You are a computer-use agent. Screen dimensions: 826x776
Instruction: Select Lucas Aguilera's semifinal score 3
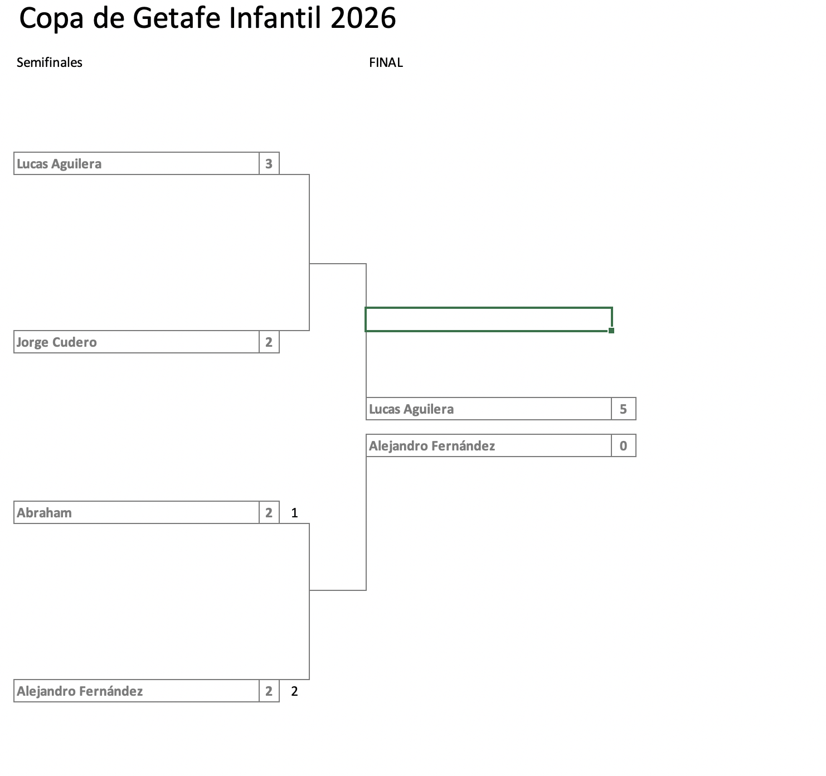(269, 163)
